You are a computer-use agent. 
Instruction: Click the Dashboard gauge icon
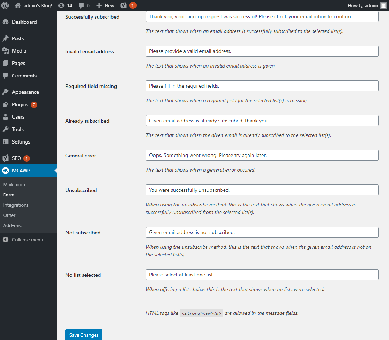tap(5, 22)
